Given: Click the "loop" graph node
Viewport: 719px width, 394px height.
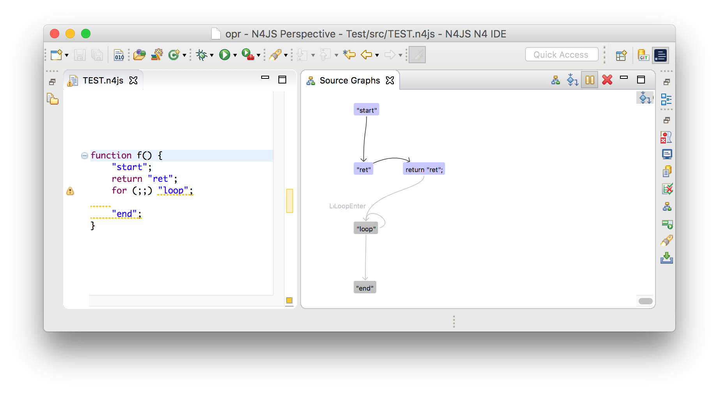Looking at the screenshot, I should (366, 229).
